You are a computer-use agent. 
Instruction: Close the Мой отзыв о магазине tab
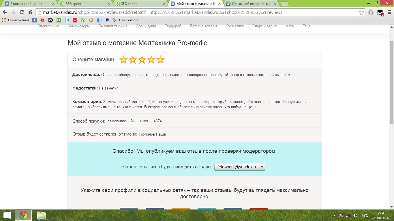pyautogui.click(x=219, y=4)
